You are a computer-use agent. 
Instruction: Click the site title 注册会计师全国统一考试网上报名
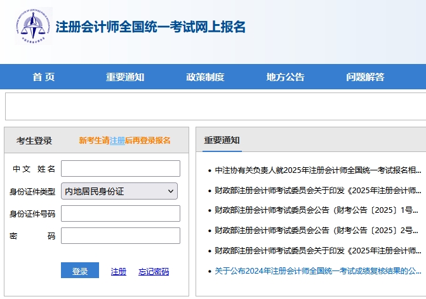(x=150, y=27)
